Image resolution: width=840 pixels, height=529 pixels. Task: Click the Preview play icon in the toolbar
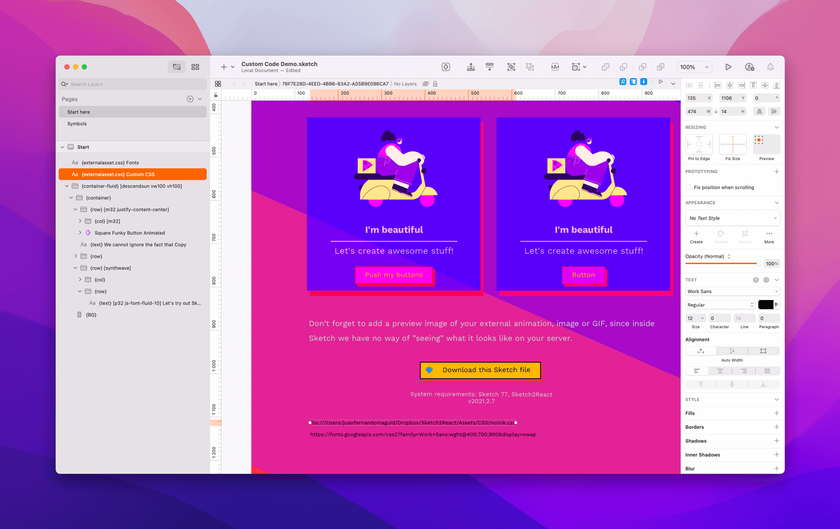tap(729, 67)
